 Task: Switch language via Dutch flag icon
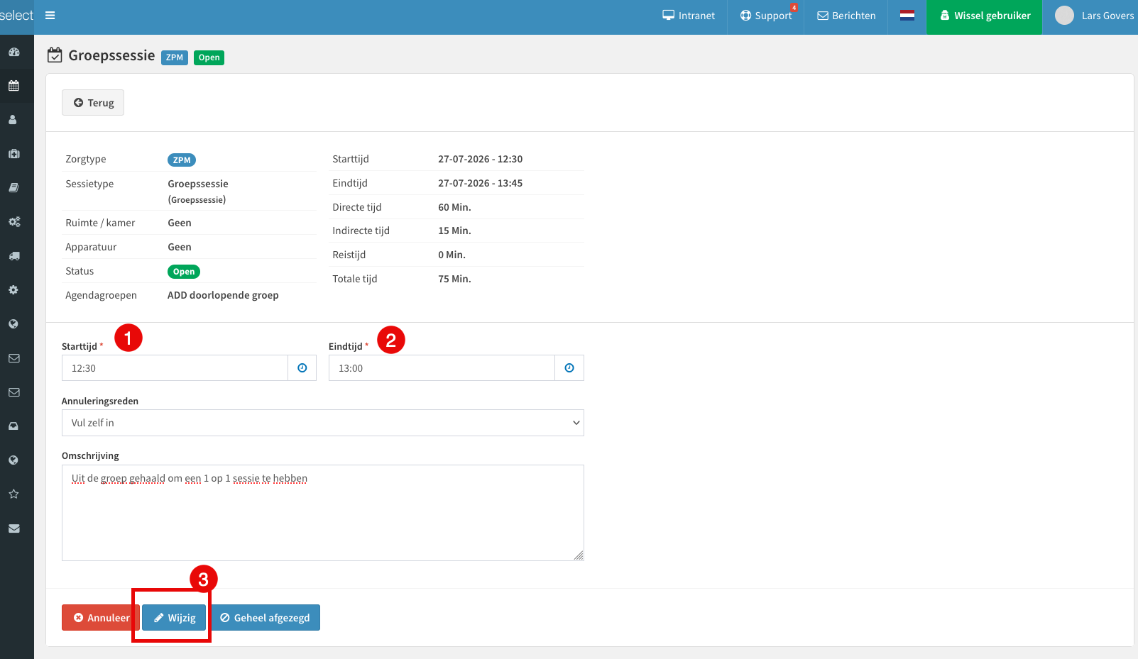907,16
